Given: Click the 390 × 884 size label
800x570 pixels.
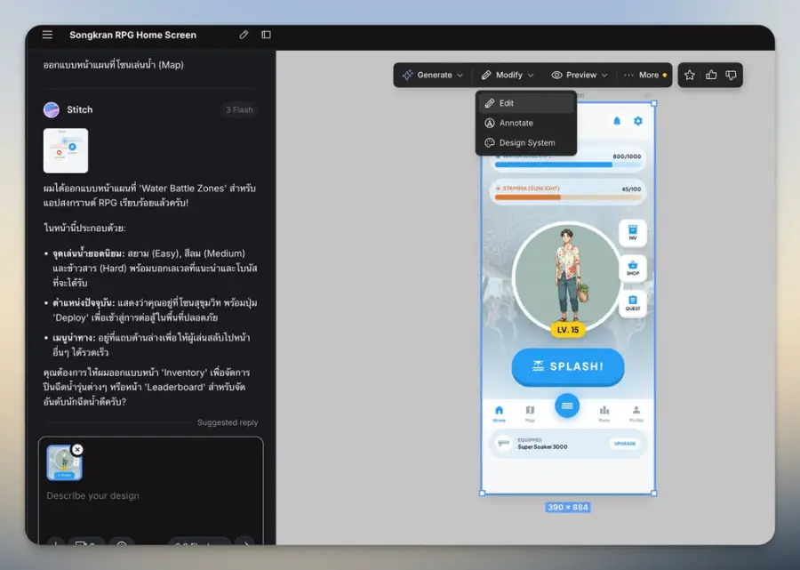Looking at the screenshot, I should pyautogui.click(x=567, y=507).
